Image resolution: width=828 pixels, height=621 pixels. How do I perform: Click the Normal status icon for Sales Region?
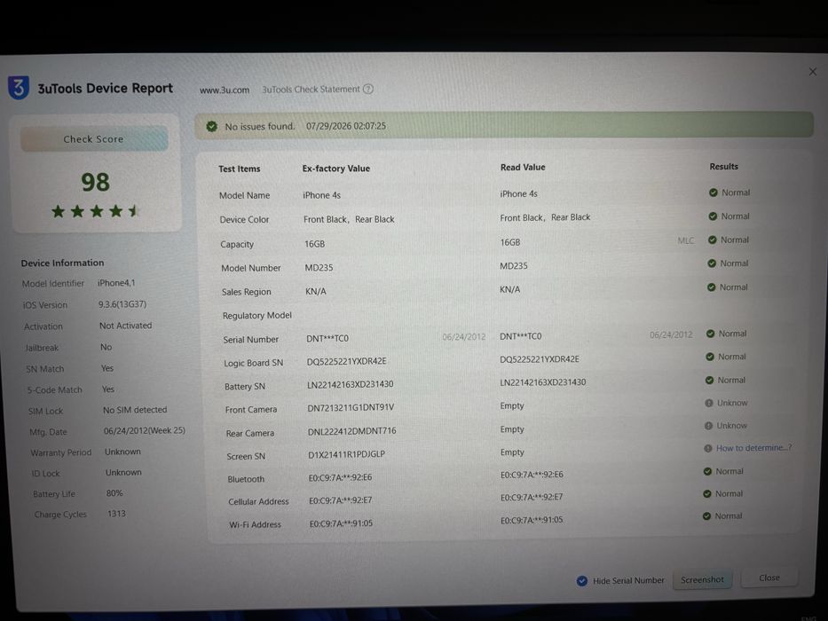click(x=711, y=287)
